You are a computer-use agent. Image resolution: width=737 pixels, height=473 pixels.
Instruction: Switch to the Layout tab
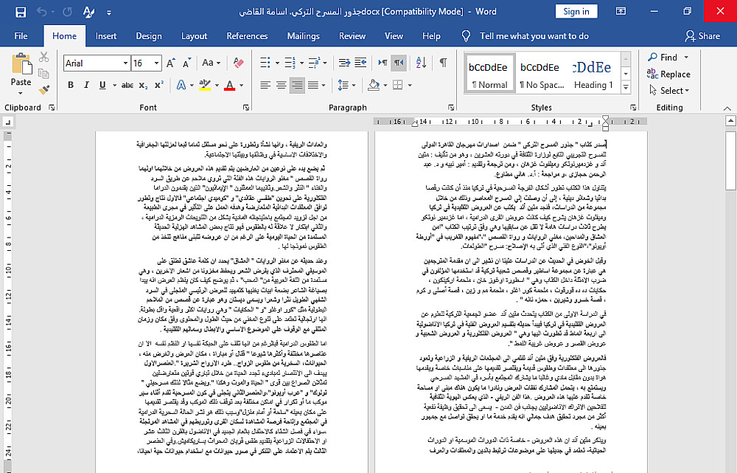click(194, 35)
